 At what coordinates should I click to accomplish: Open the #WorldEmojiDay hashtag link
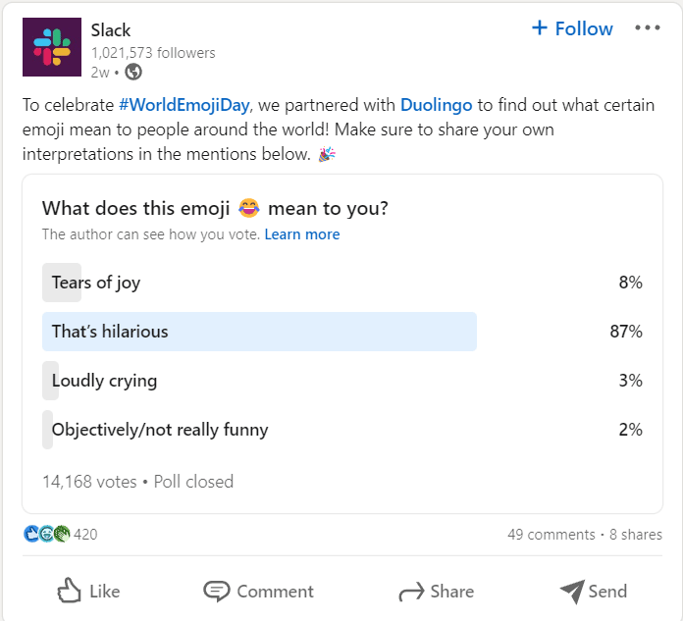point(184,105)
